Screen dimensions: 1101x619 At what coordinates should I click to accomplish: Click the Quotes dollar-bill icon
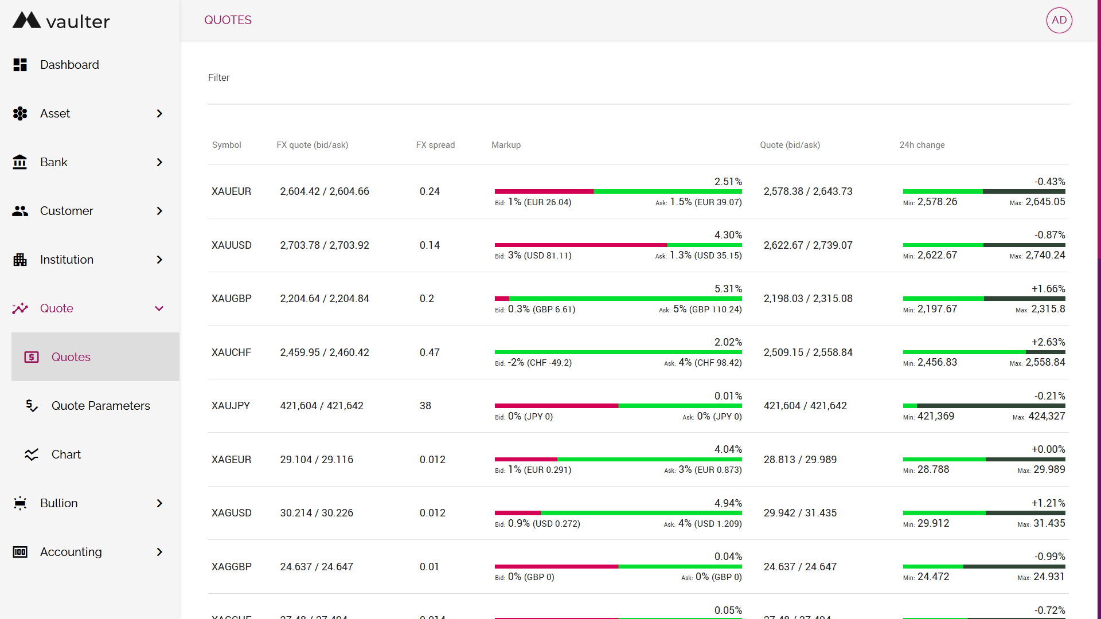tap(32, 357)
